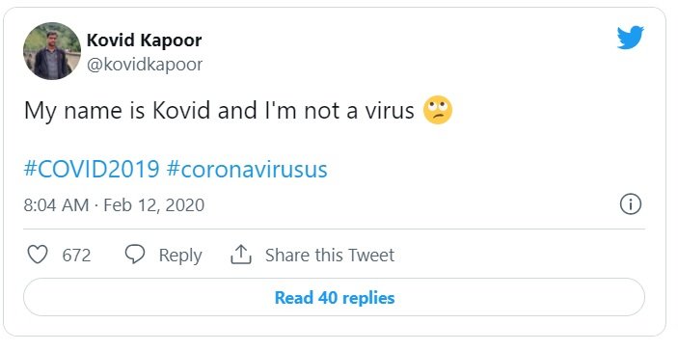Open Kovid Kapoor's profile picture

52,51
